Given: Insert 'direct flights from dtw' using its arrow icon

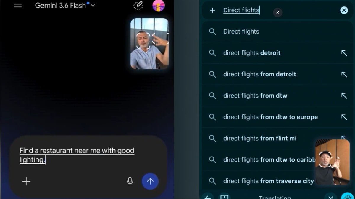Looking at the screenshot, I should 344,96.
